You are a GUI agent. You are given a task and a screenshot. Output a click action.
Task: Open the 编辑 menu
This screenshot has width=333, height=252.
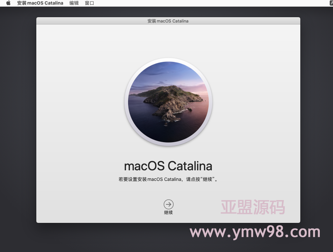coord(74,3)
